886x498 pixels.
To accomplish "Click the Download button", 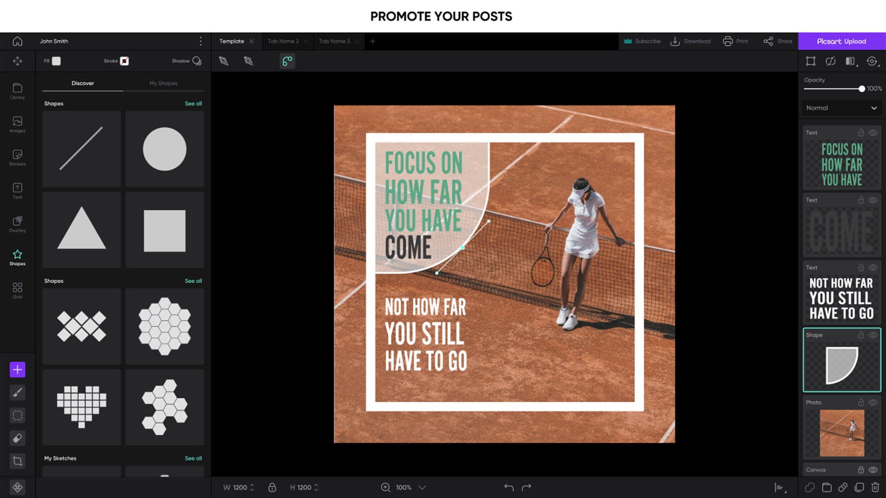I will [690, 41].
